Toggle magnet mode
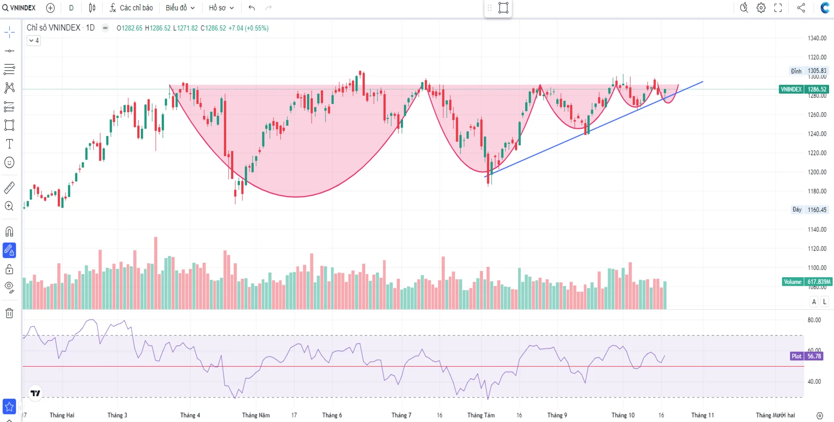 tap(9, 232)
